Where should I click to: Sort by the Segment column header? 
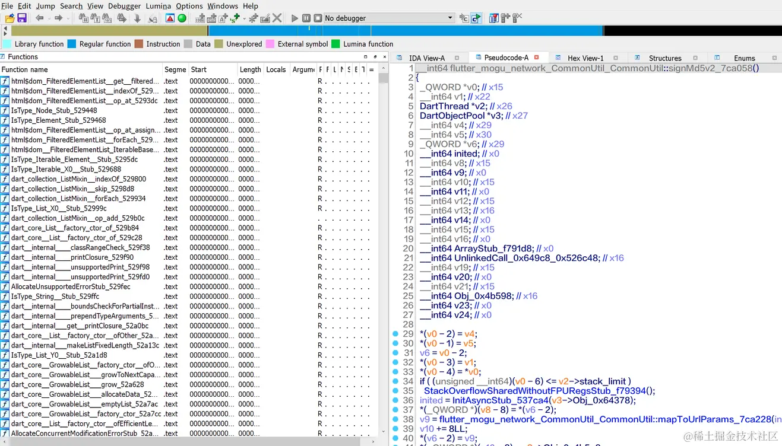click(x=176, y=69)
